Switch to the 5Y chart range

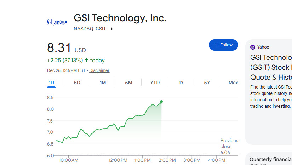(207, 82)
